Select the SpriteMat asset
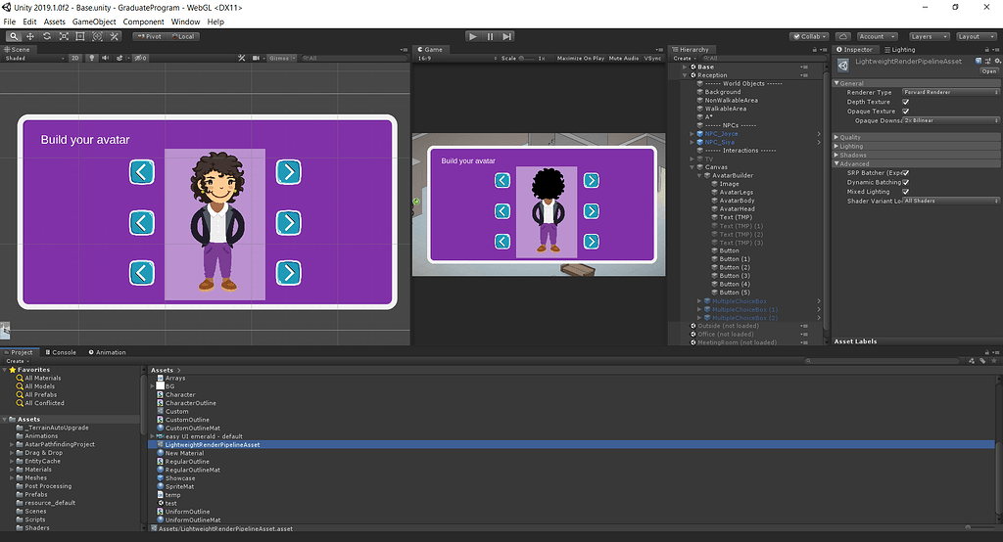Viewport: 1003px width, 542px height. (179, 486)
